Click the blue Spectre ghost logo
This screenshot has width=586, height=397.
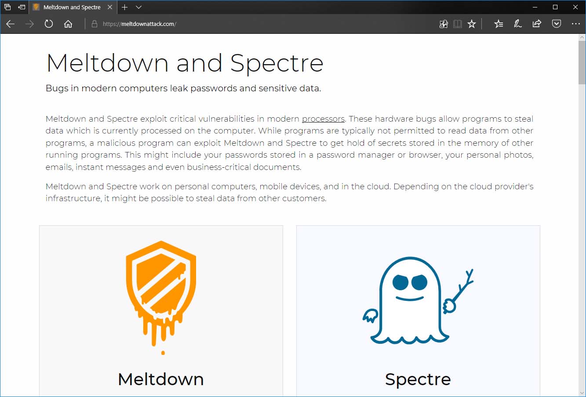click(x=418, y=300)
